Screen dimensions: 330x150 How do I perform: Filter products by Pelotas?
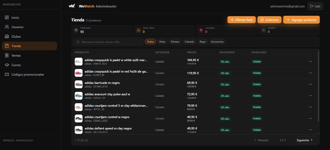pyautogui.click(x=175, y=42)
